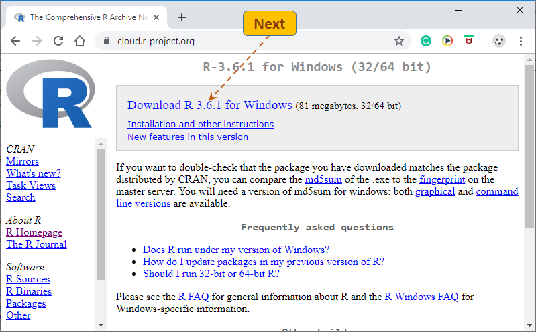Open Should I run 32-bit or 64-bit R
536x332 pixels.
point(211,273)
